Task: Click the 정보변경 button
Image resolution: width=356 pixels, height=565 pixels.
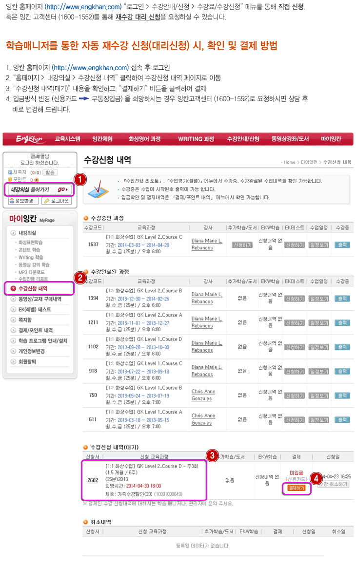Action: [24, 201]
